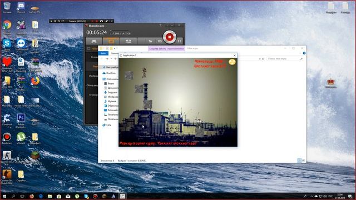Open Minecraft grass block desktop icon

coord(35,156)
